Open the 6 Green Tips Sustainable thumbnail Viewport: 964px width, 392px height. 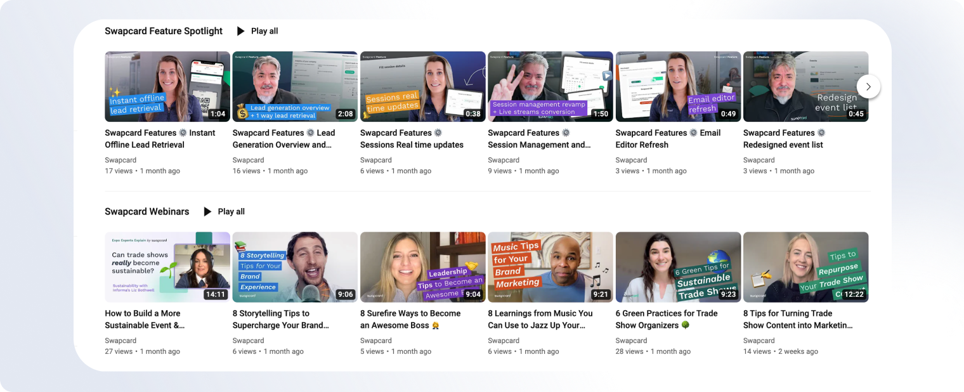click(678, 267)
